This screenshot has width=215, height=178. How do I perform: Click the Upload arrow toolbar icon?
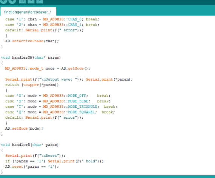[x=12, y=1]
